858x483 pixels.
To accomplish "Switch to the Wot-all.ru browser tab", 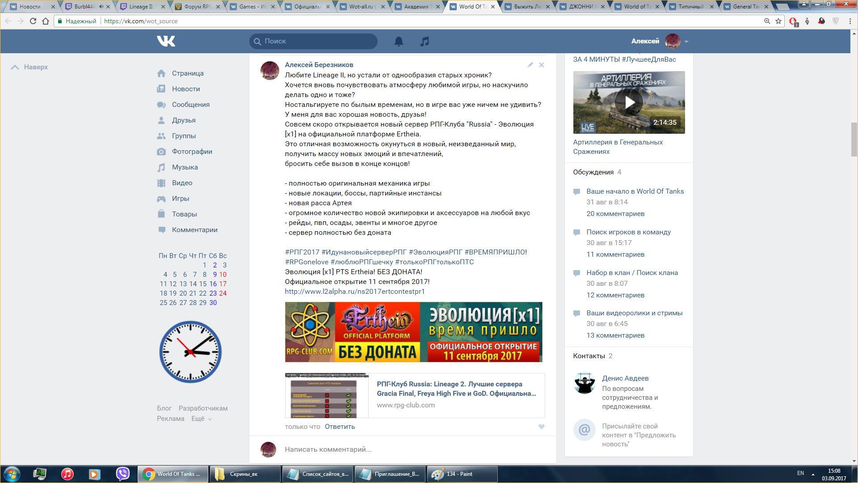I will 362,7.
